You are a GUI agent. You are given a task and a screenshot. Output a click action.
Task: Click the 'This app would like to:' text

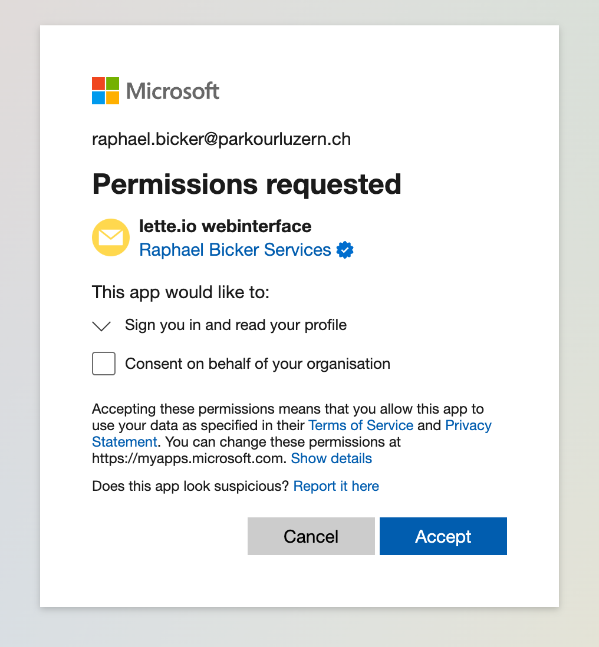(180, 292)
